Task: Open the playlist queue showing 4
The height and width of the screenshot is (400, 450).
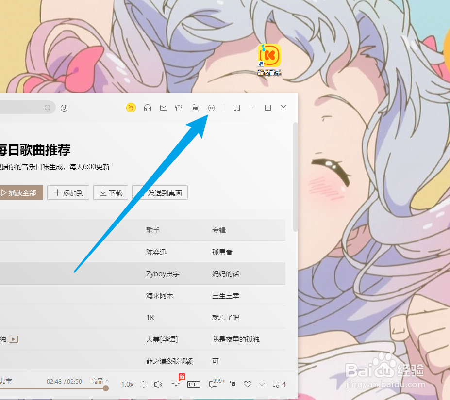Action: click(279, 384)
